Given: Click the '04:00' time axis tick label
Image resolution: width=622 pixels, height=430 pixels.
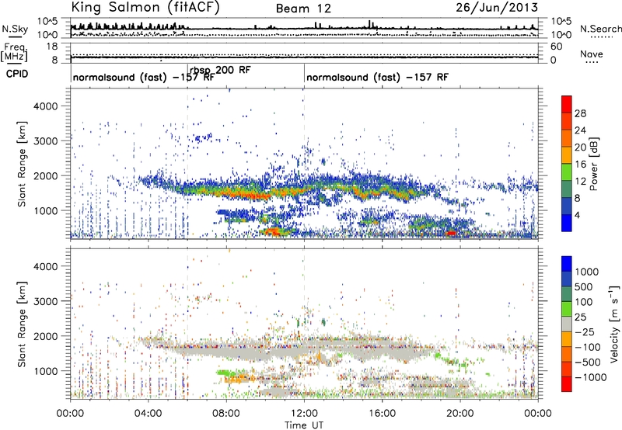Looking at the screenshot, I should click(148, 414).
